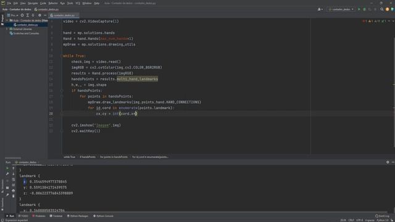Image resolution: width=395 pixels, height=222 pixels.
Task: Open the VCS menu
Action: (78, 3)
